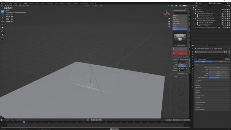Viewport: 231px width, 130px height.
Task: Expand the Custom Properties panel
Action: pos(200,110)
